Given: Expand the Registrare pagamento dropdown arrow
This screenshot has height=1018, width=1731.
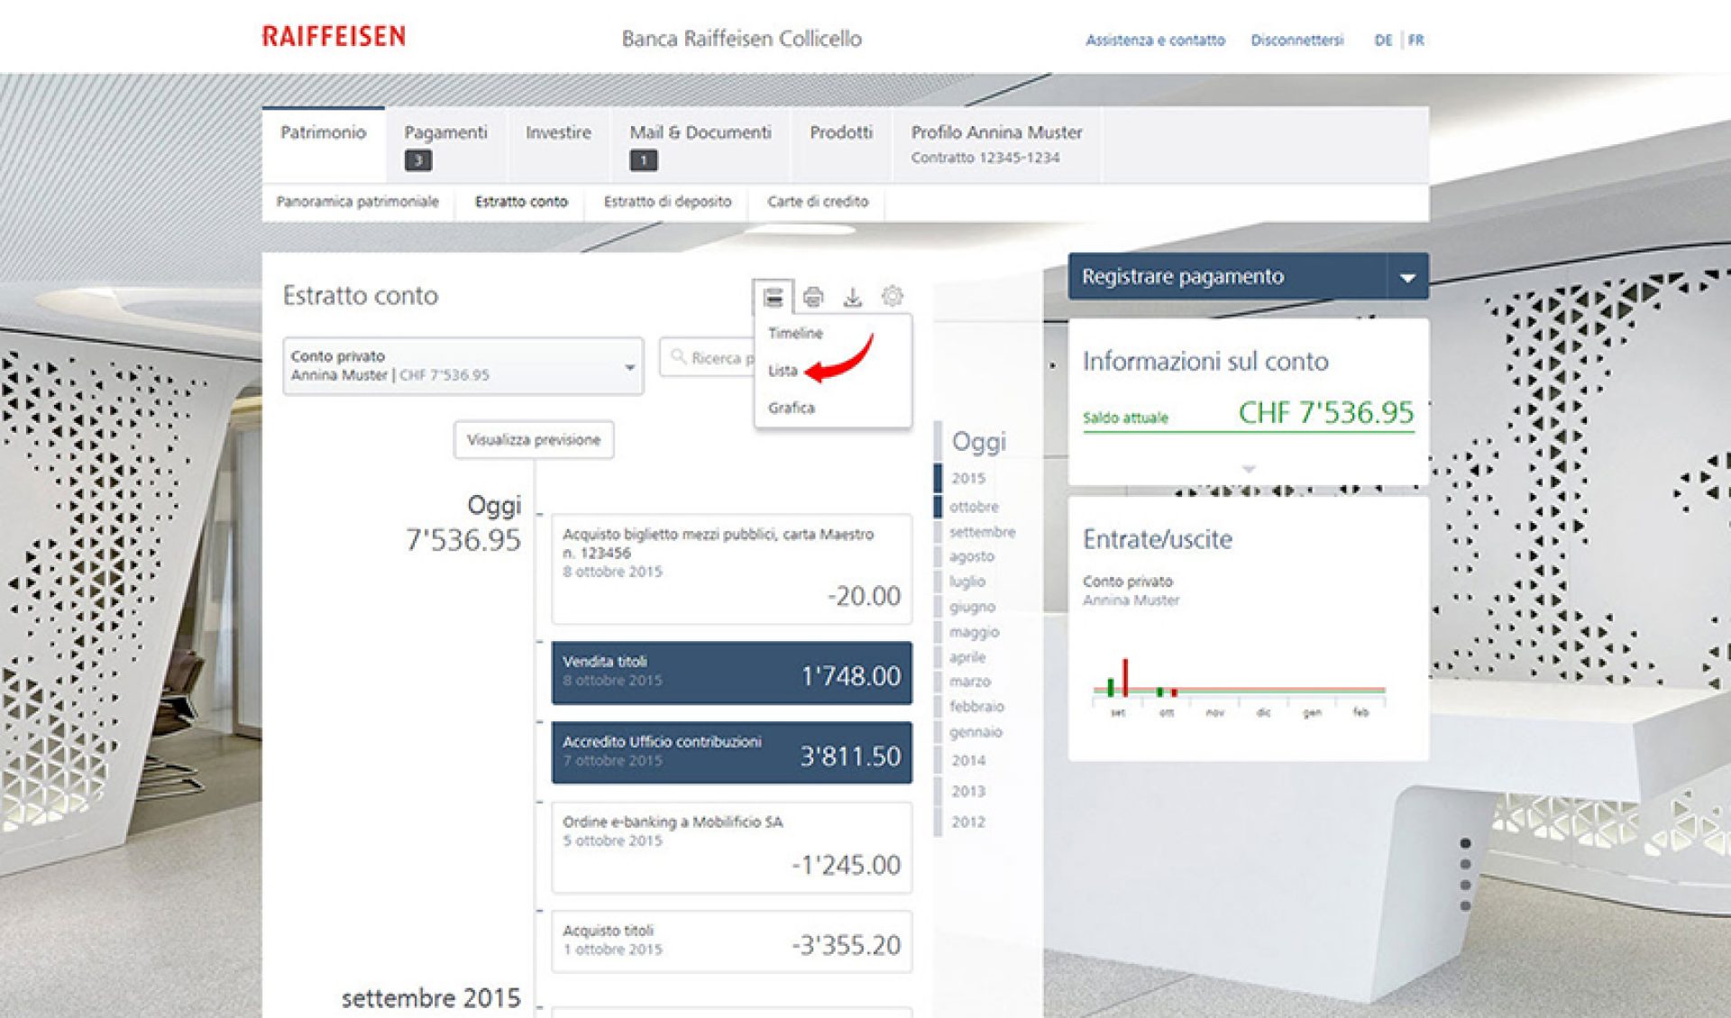Looking at the screenshot, I should (1406, 278).
